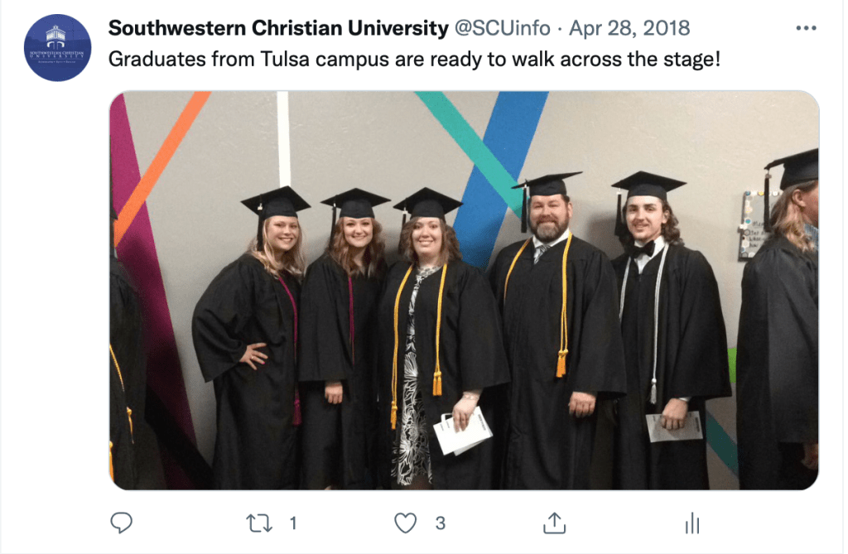Expand the graduation photo to full view

point(464,290)
